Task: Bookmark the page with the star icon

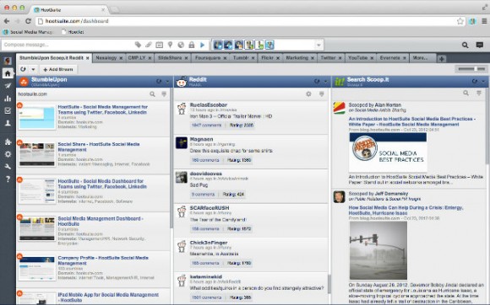Action: tap(460, 21)
